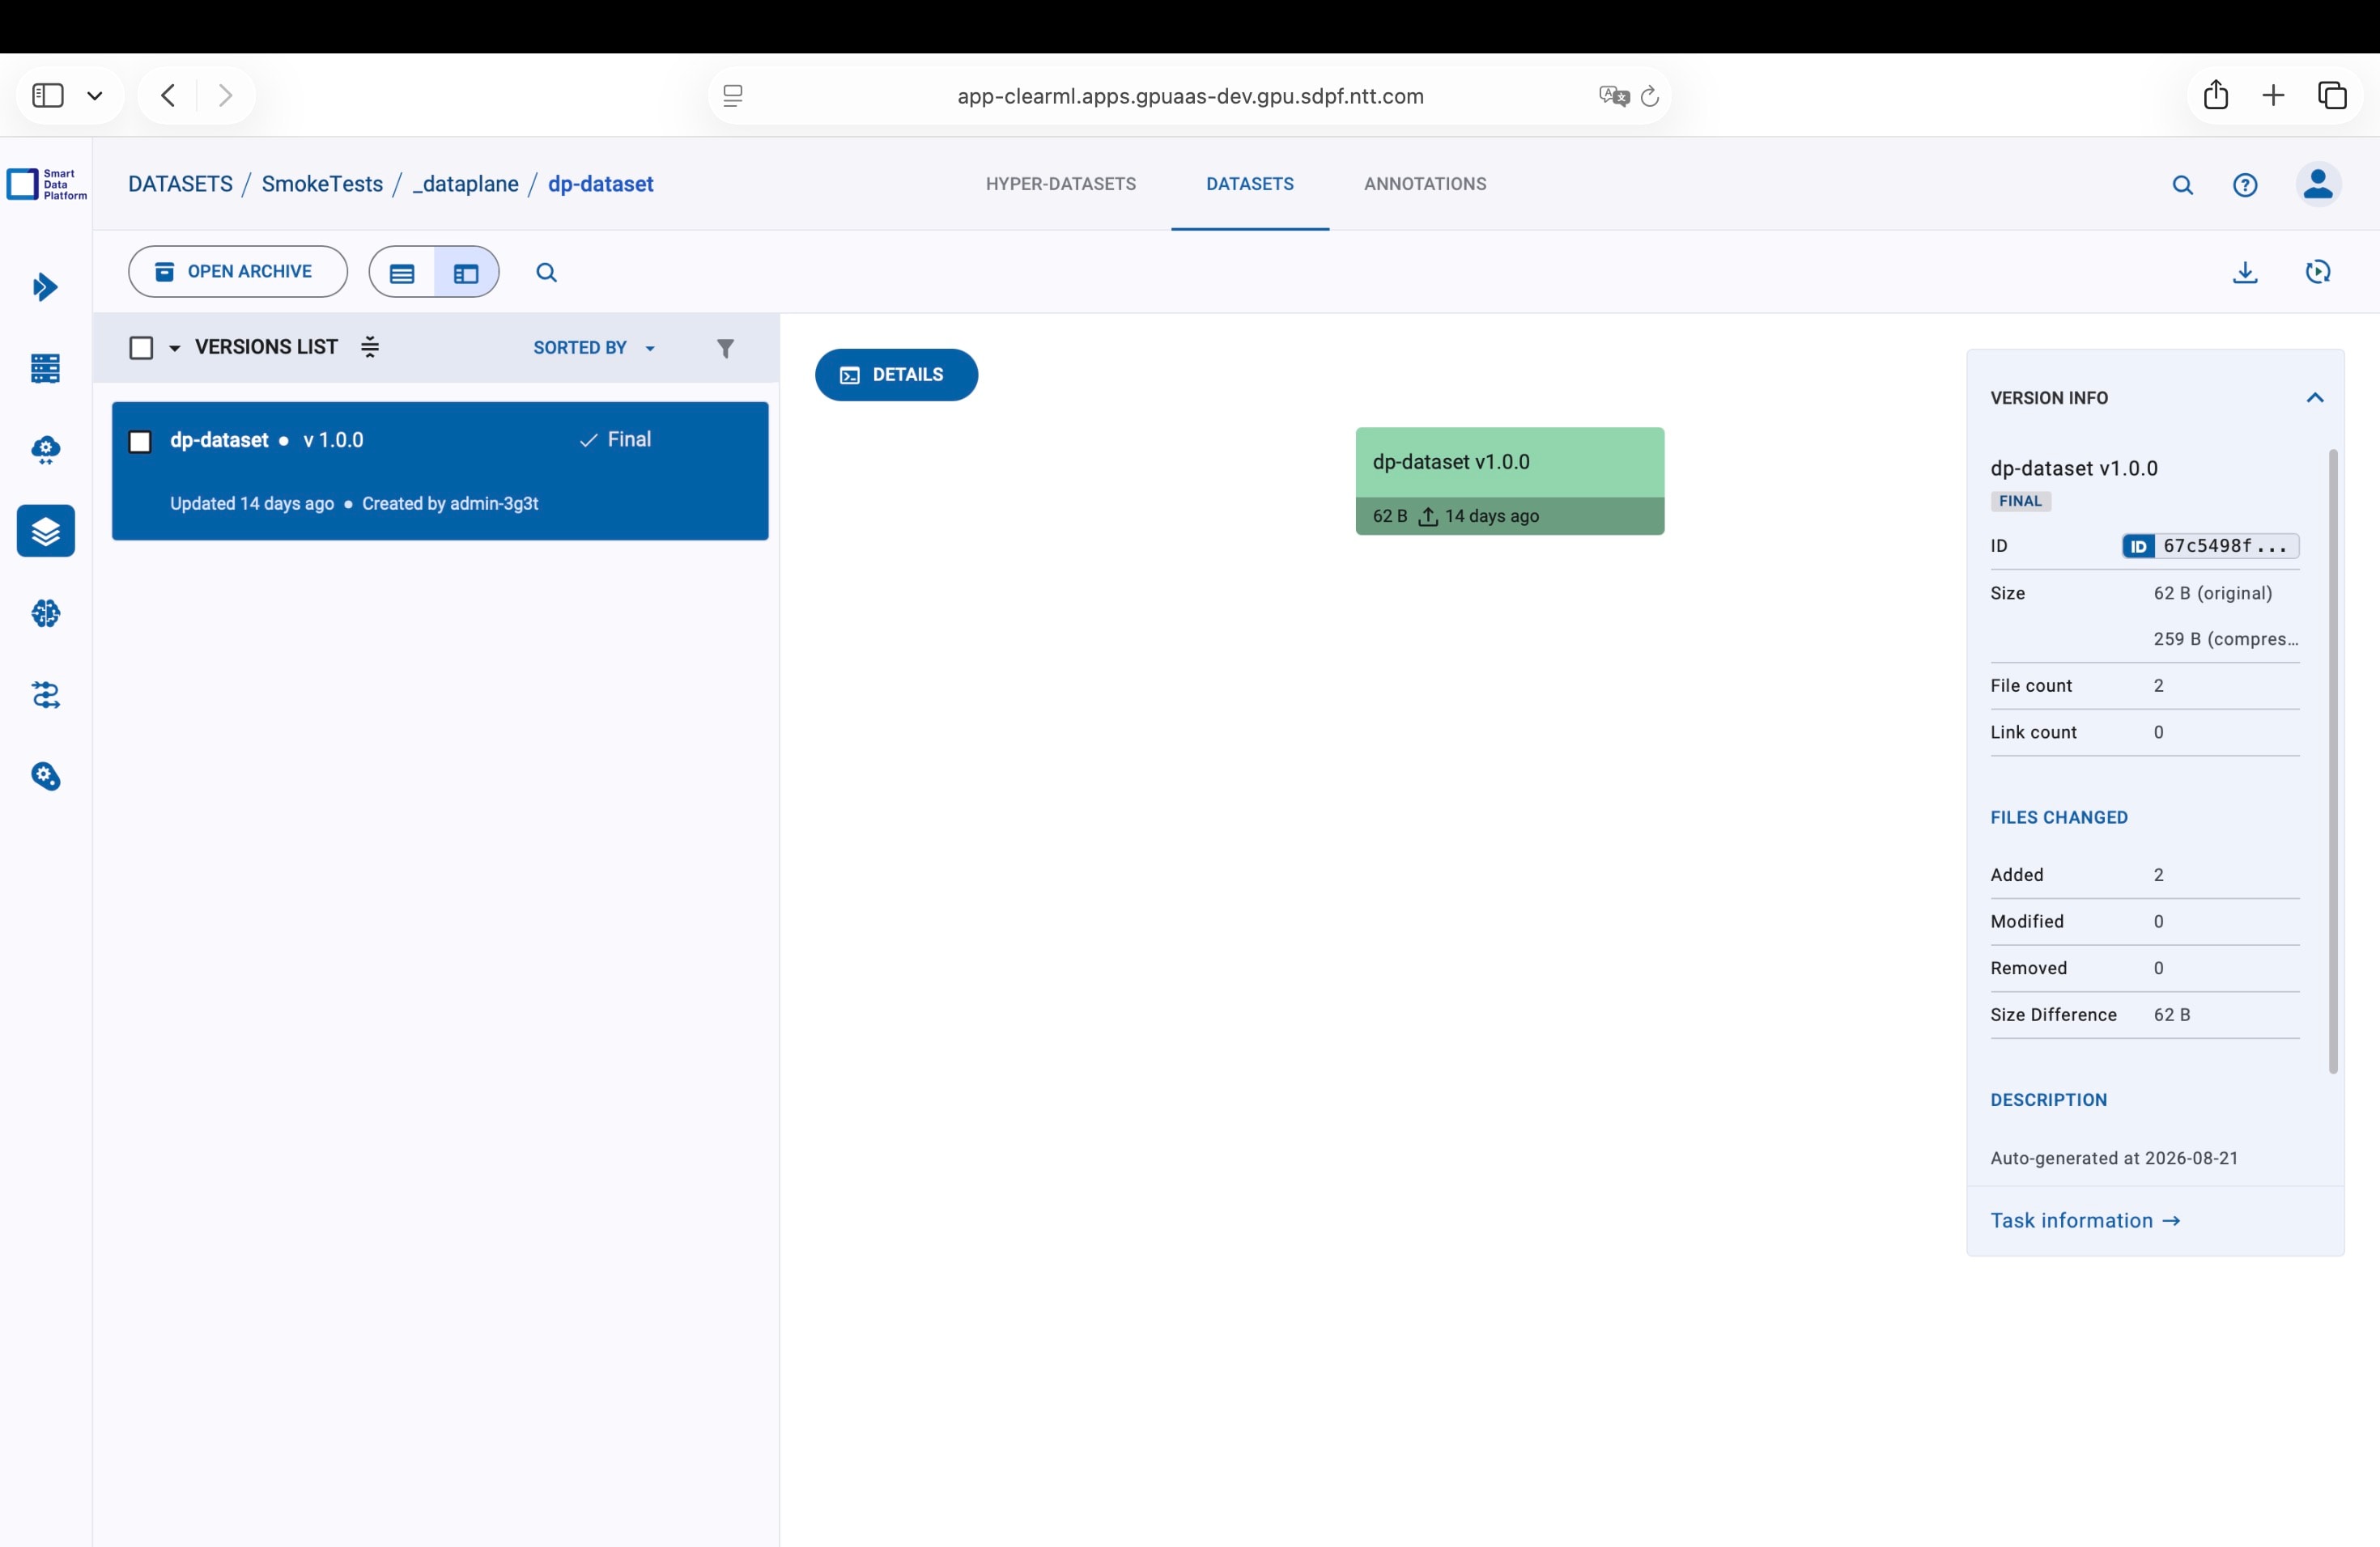This screenshot has height=1547, width=2380.
Task: Click the Final status label in version row
Action: (x=615, y=439)
